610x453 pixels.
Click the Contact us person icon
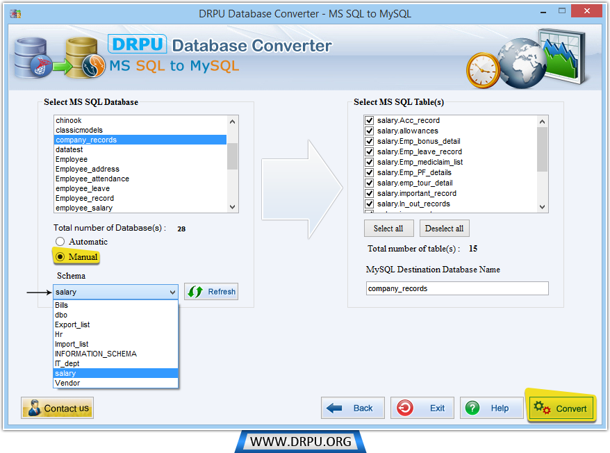click(x=34, y=408)
